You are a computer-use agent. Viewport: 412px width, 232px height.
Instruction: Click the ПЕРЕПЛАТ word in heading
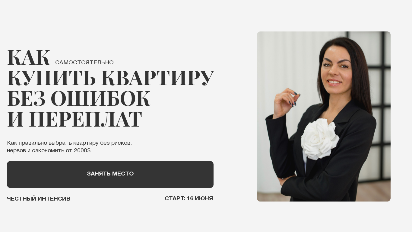tap(85, 120)
